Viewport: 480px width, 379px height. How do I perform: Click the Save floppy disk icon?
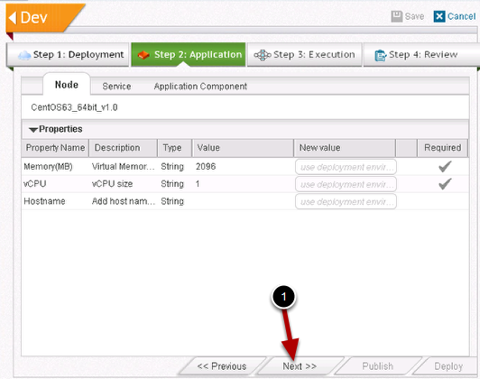(x=397, y=16)
